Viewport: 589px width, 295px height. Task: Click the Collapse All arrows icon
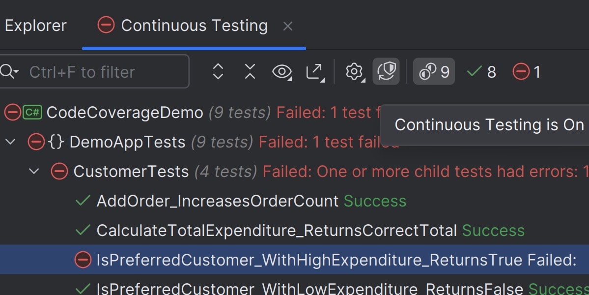click(x=250, y=72)
